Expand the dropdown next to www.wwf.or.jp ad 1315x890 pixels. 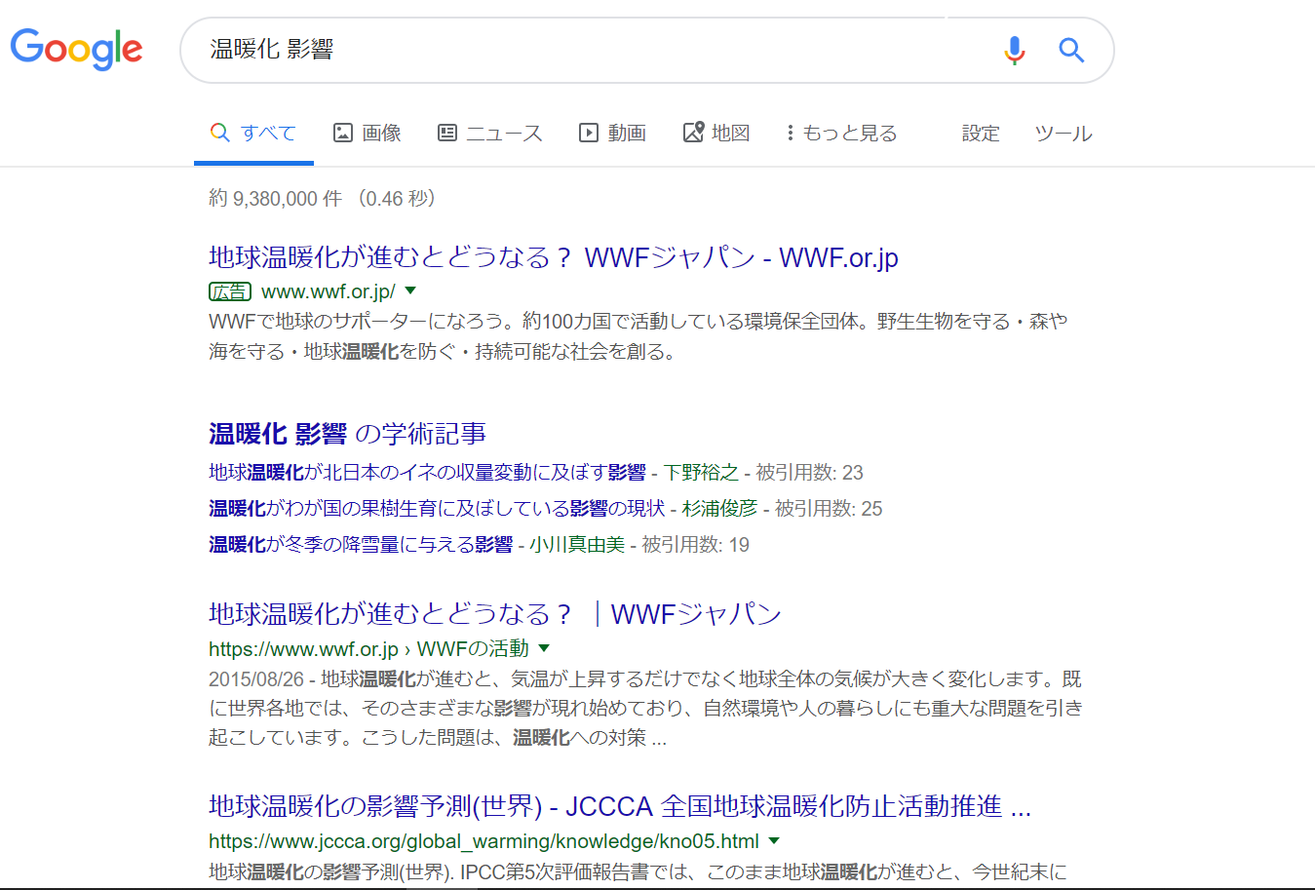click(x=410, y=290)
